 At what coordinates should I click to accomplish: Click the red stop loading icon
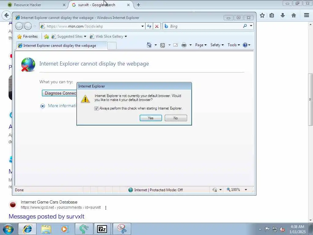(x=157, y=26)
